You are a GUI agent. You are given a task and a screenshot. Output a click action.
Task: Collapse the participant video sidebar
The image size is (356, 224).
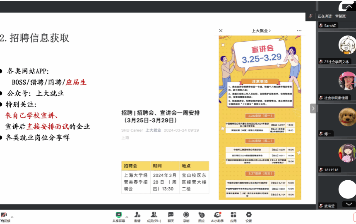click(x=313, y=108)
